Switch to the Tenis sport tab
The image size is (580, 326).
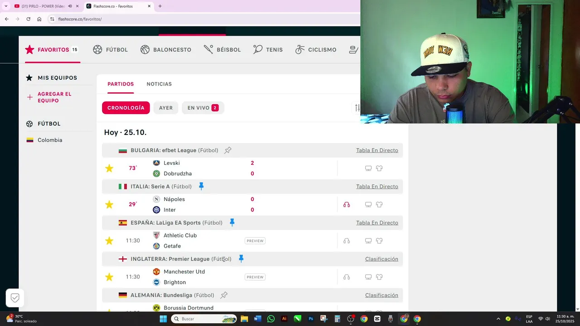268,50
